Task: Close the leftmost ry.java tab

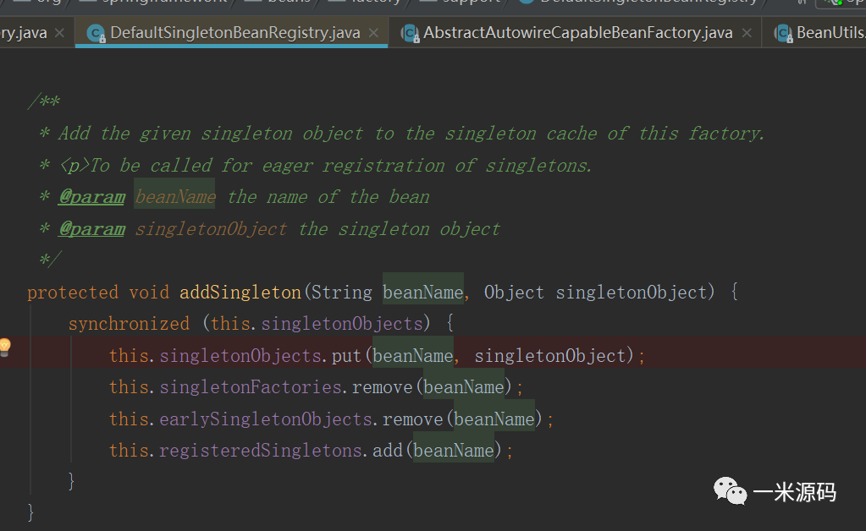Action: tap(60, 33)
